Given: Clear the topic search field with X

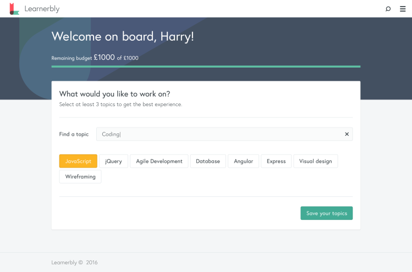Looking at the screenshot, I should tap(347, 134).
